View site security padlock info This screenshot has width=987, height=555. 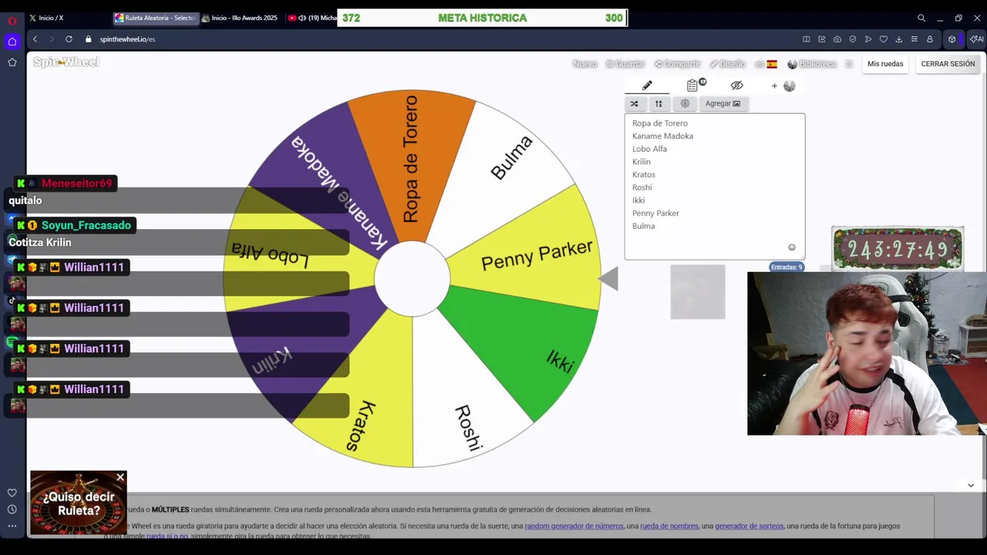89,39
